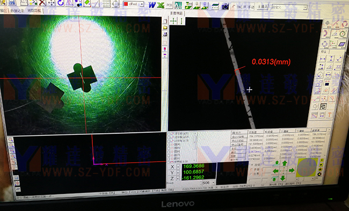The width and height of the screenshot is (349, 211).
Task: Tick the first checkbox in element list
Action: (x=169, y=134)
